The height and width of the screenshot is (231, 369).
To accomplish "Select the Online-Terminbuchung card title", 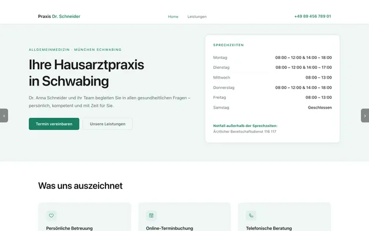I will click(170, 228).
